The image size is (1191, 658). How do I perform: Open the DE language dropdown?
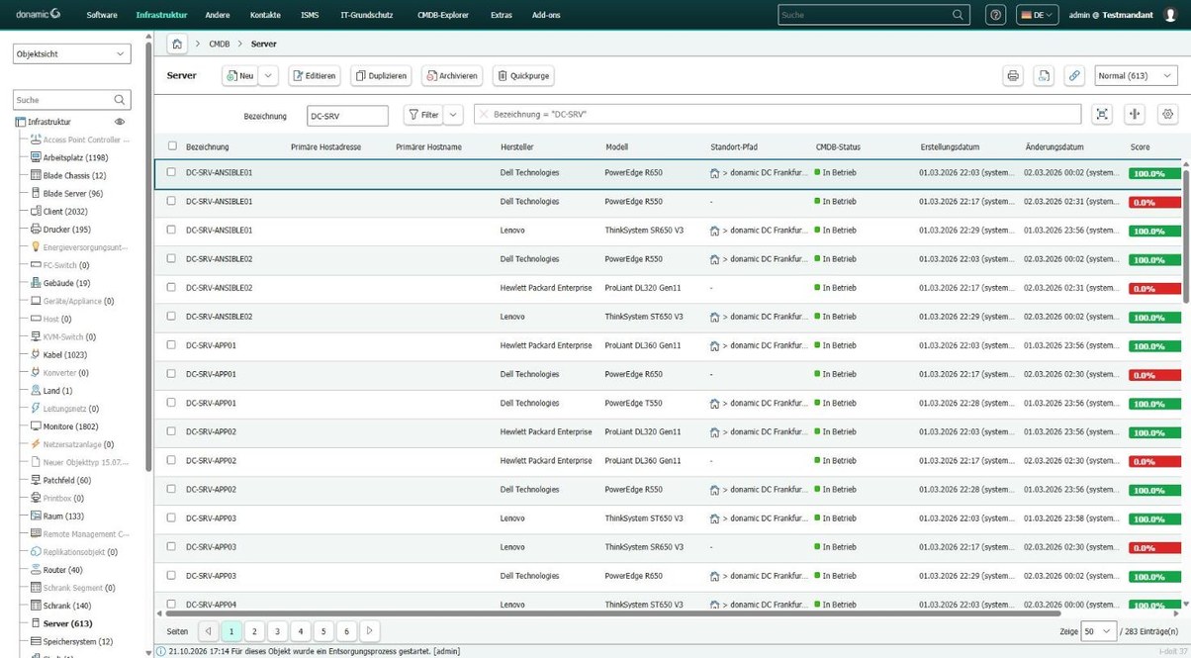(1037, 15)
